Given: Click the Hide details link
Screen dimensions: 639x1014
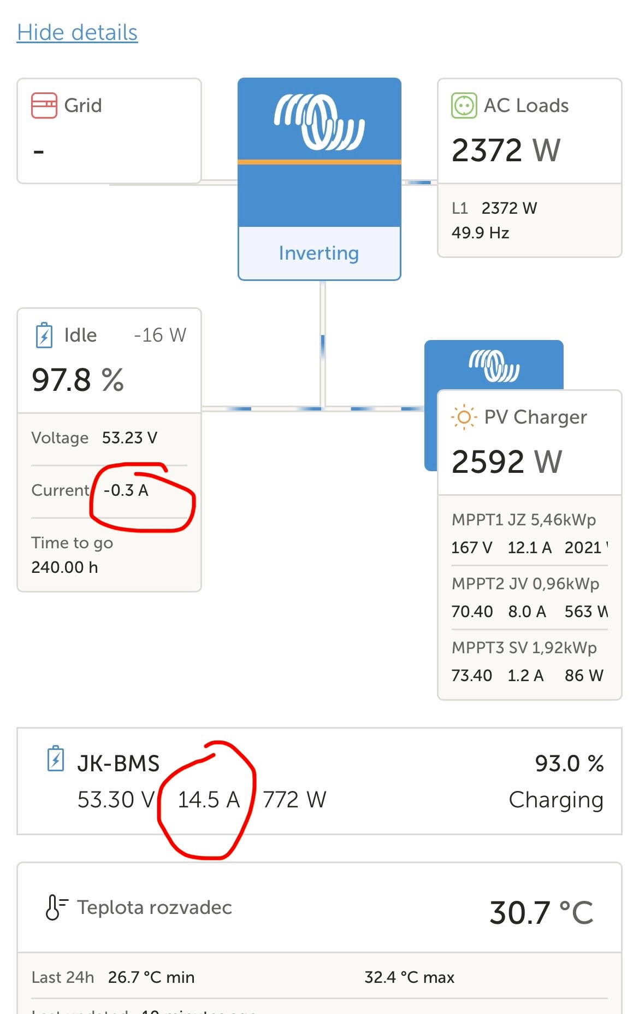Looking at the screenshot, I should [x=77, y=33].
